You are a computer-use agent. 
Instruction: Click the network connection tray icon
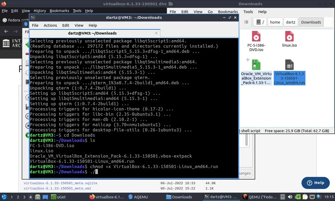click(x=312, y=197)
